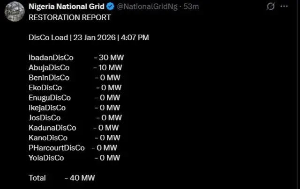Open the three-dot More options menu
Screen dimensions: 300x189
click(x=284, y=7)
